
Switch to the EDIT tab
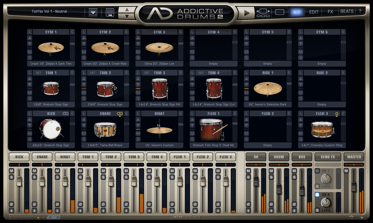(314, 12)
